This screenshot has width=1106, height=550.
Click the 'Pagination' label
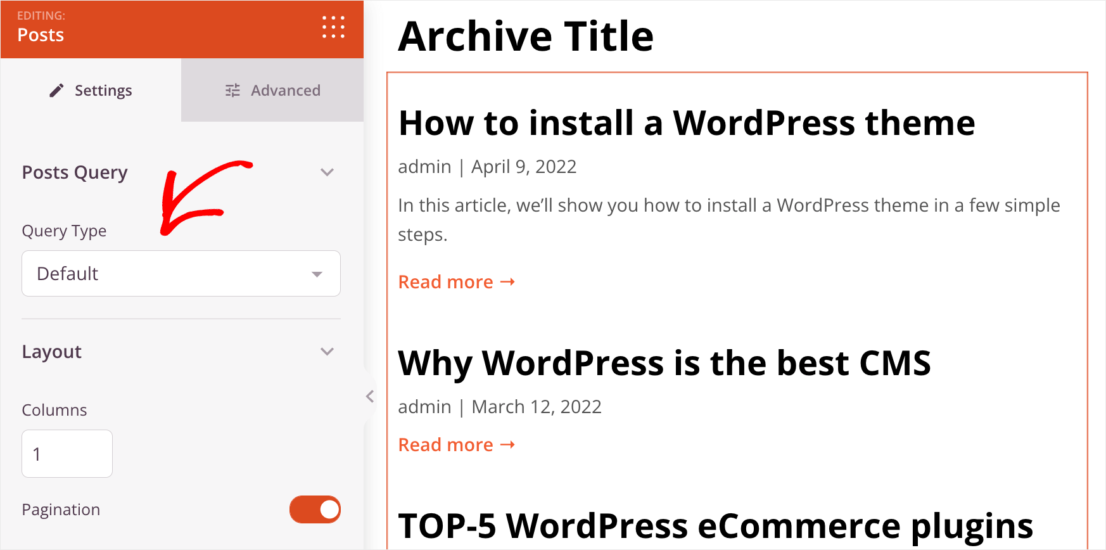coord(61,510)
